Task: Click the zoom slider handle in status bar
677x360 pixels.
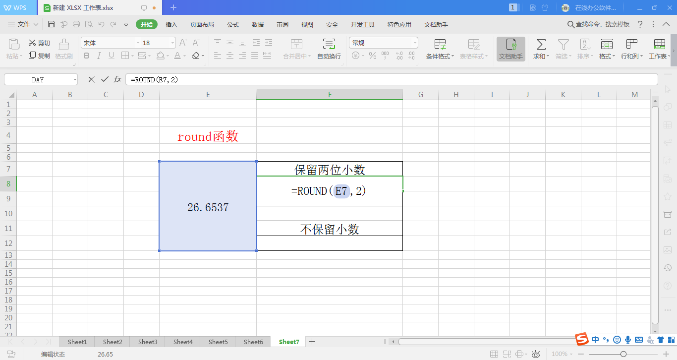Action: pyautogui.click(x=623, y=354)
